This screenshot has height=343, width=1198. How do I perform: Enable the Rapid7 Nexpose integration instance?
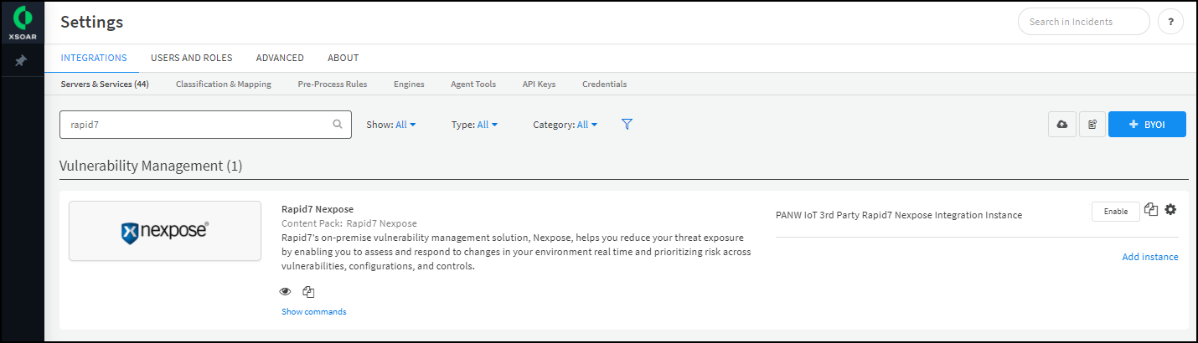pos(1115,212)
